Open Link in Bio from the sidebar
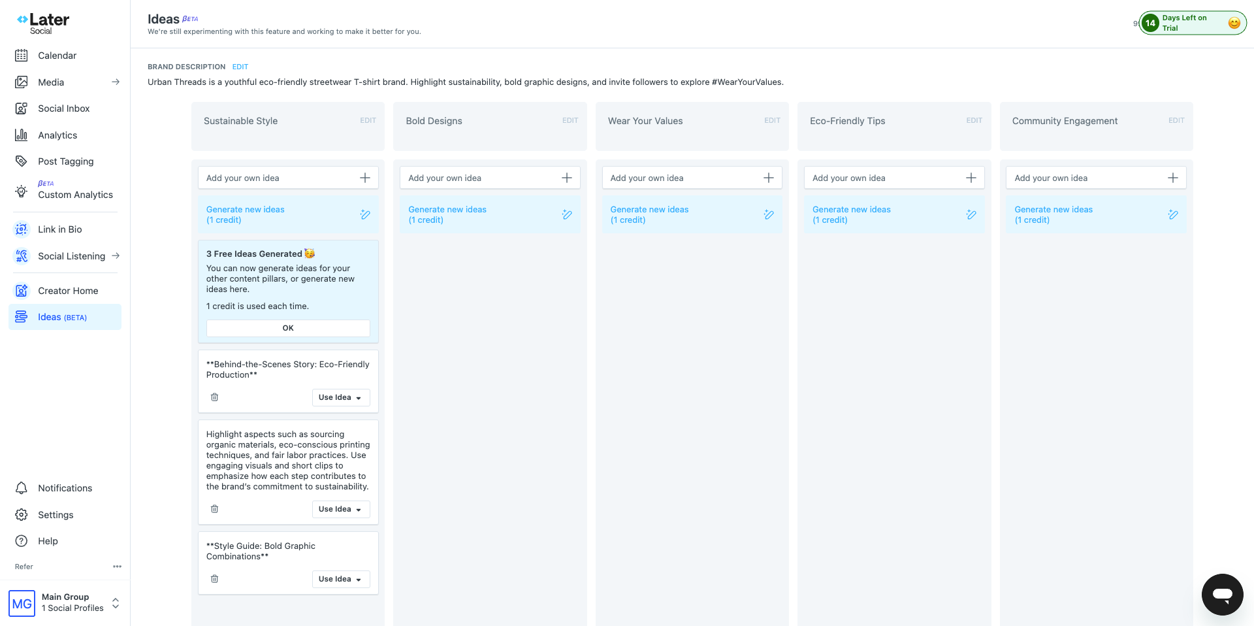Viewport: 1254px width, 626px height. point(60,229)
